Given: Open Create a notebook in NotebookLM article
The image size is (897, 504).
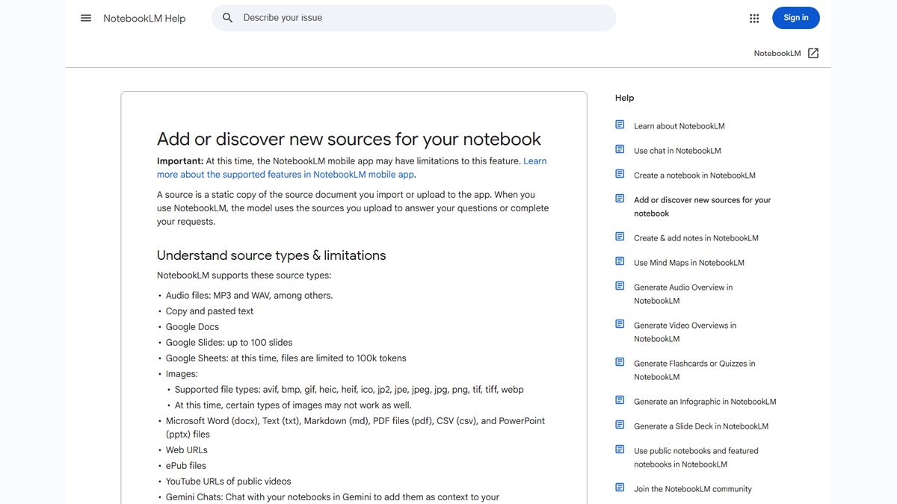Looking at the screenshot, I should coord(694,175).
